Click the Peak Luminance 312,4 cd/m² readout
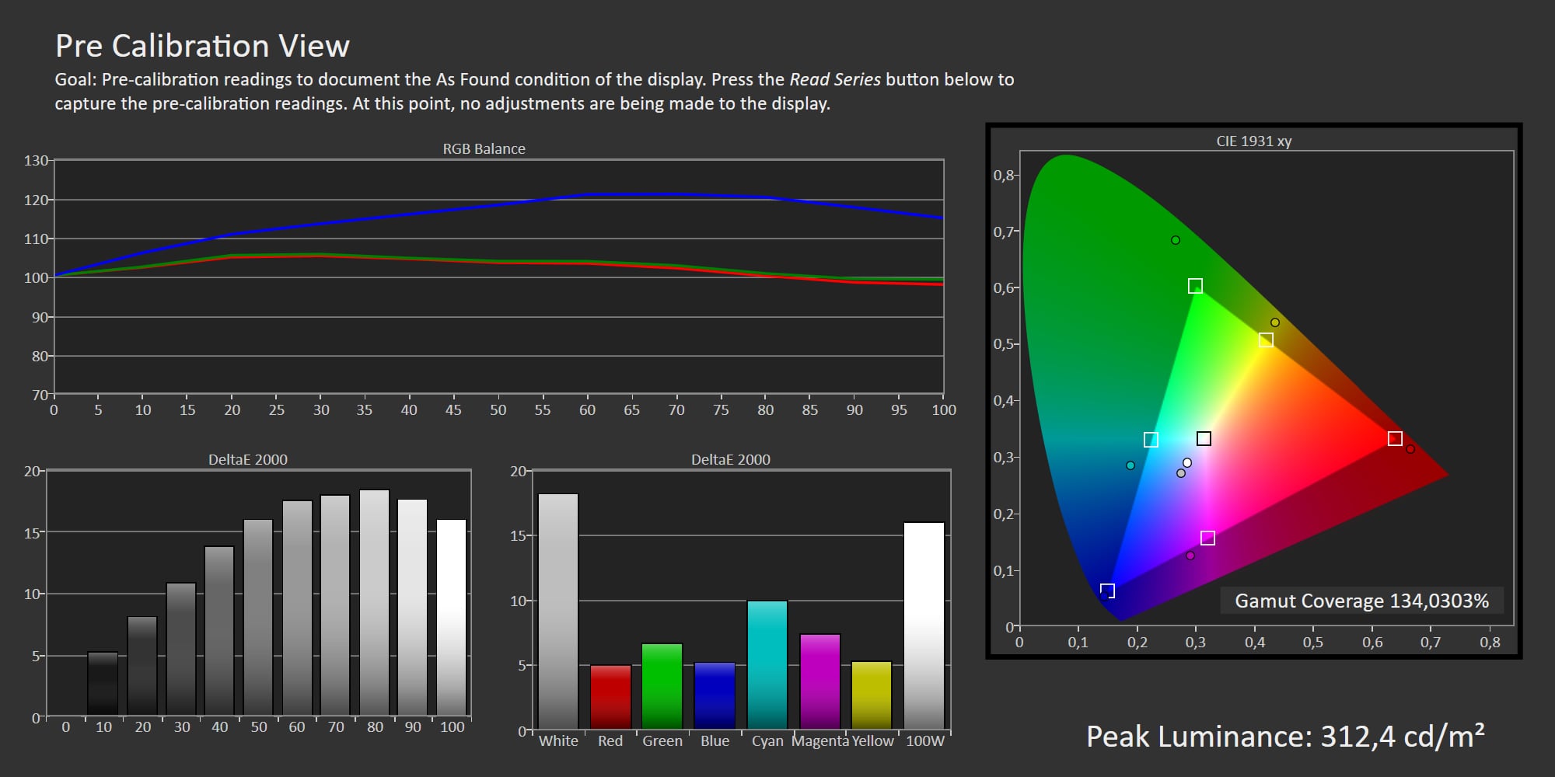The height and width of the screenshot is (777, 1555). coord(1285,736)
